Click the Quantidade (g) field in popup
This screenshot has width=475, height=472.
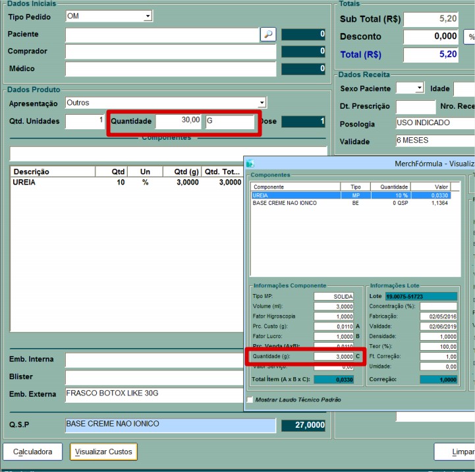(x=334, y=356)
